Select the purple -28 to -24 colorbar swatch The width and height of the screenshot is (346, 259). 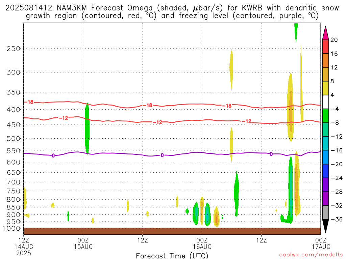pyautogui.click(x=325, y=185)
